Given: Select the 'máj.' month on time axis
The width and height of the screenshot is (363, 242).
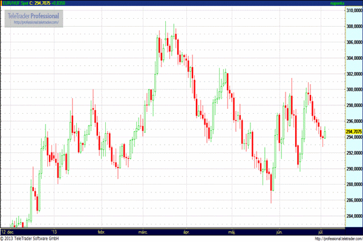Looking at the screenshot, I should click(x=232, y=231).
